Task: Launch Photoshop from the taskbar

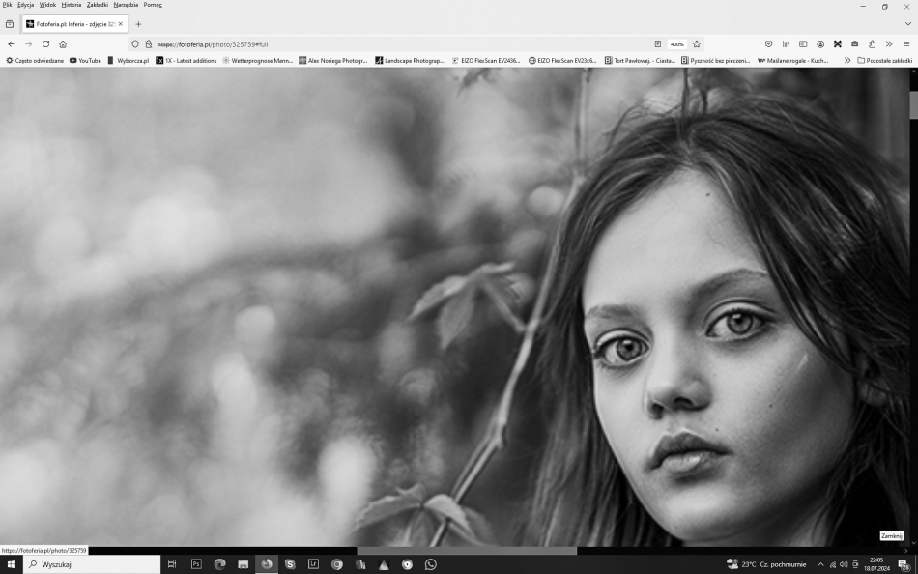Action: (196, 564)
